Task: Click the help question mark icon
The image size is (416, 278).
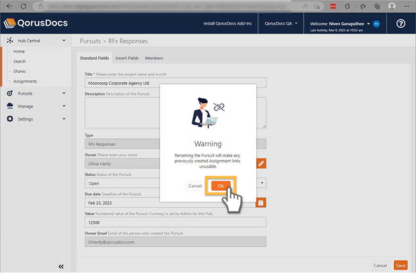Action: click(401, 23)
